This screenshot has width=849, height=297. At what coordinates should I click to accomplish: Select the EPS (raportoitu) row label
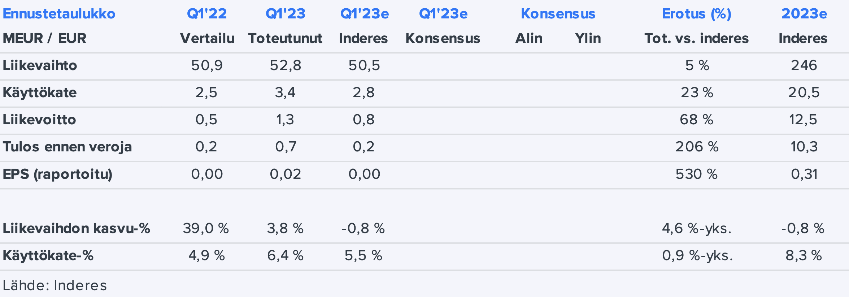[58, 174]
